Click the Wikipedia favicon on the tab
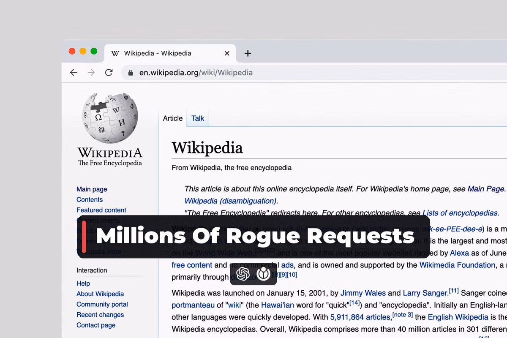 click(115, 53)
